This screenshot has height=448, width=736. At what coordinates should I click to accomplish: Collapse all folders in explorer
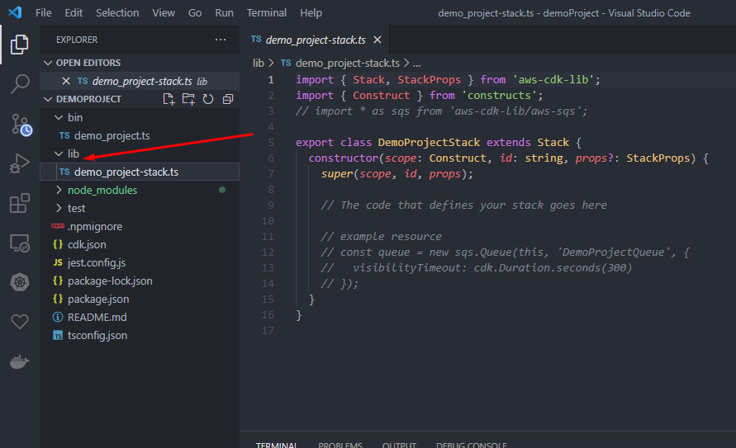(x=228, y=99)
